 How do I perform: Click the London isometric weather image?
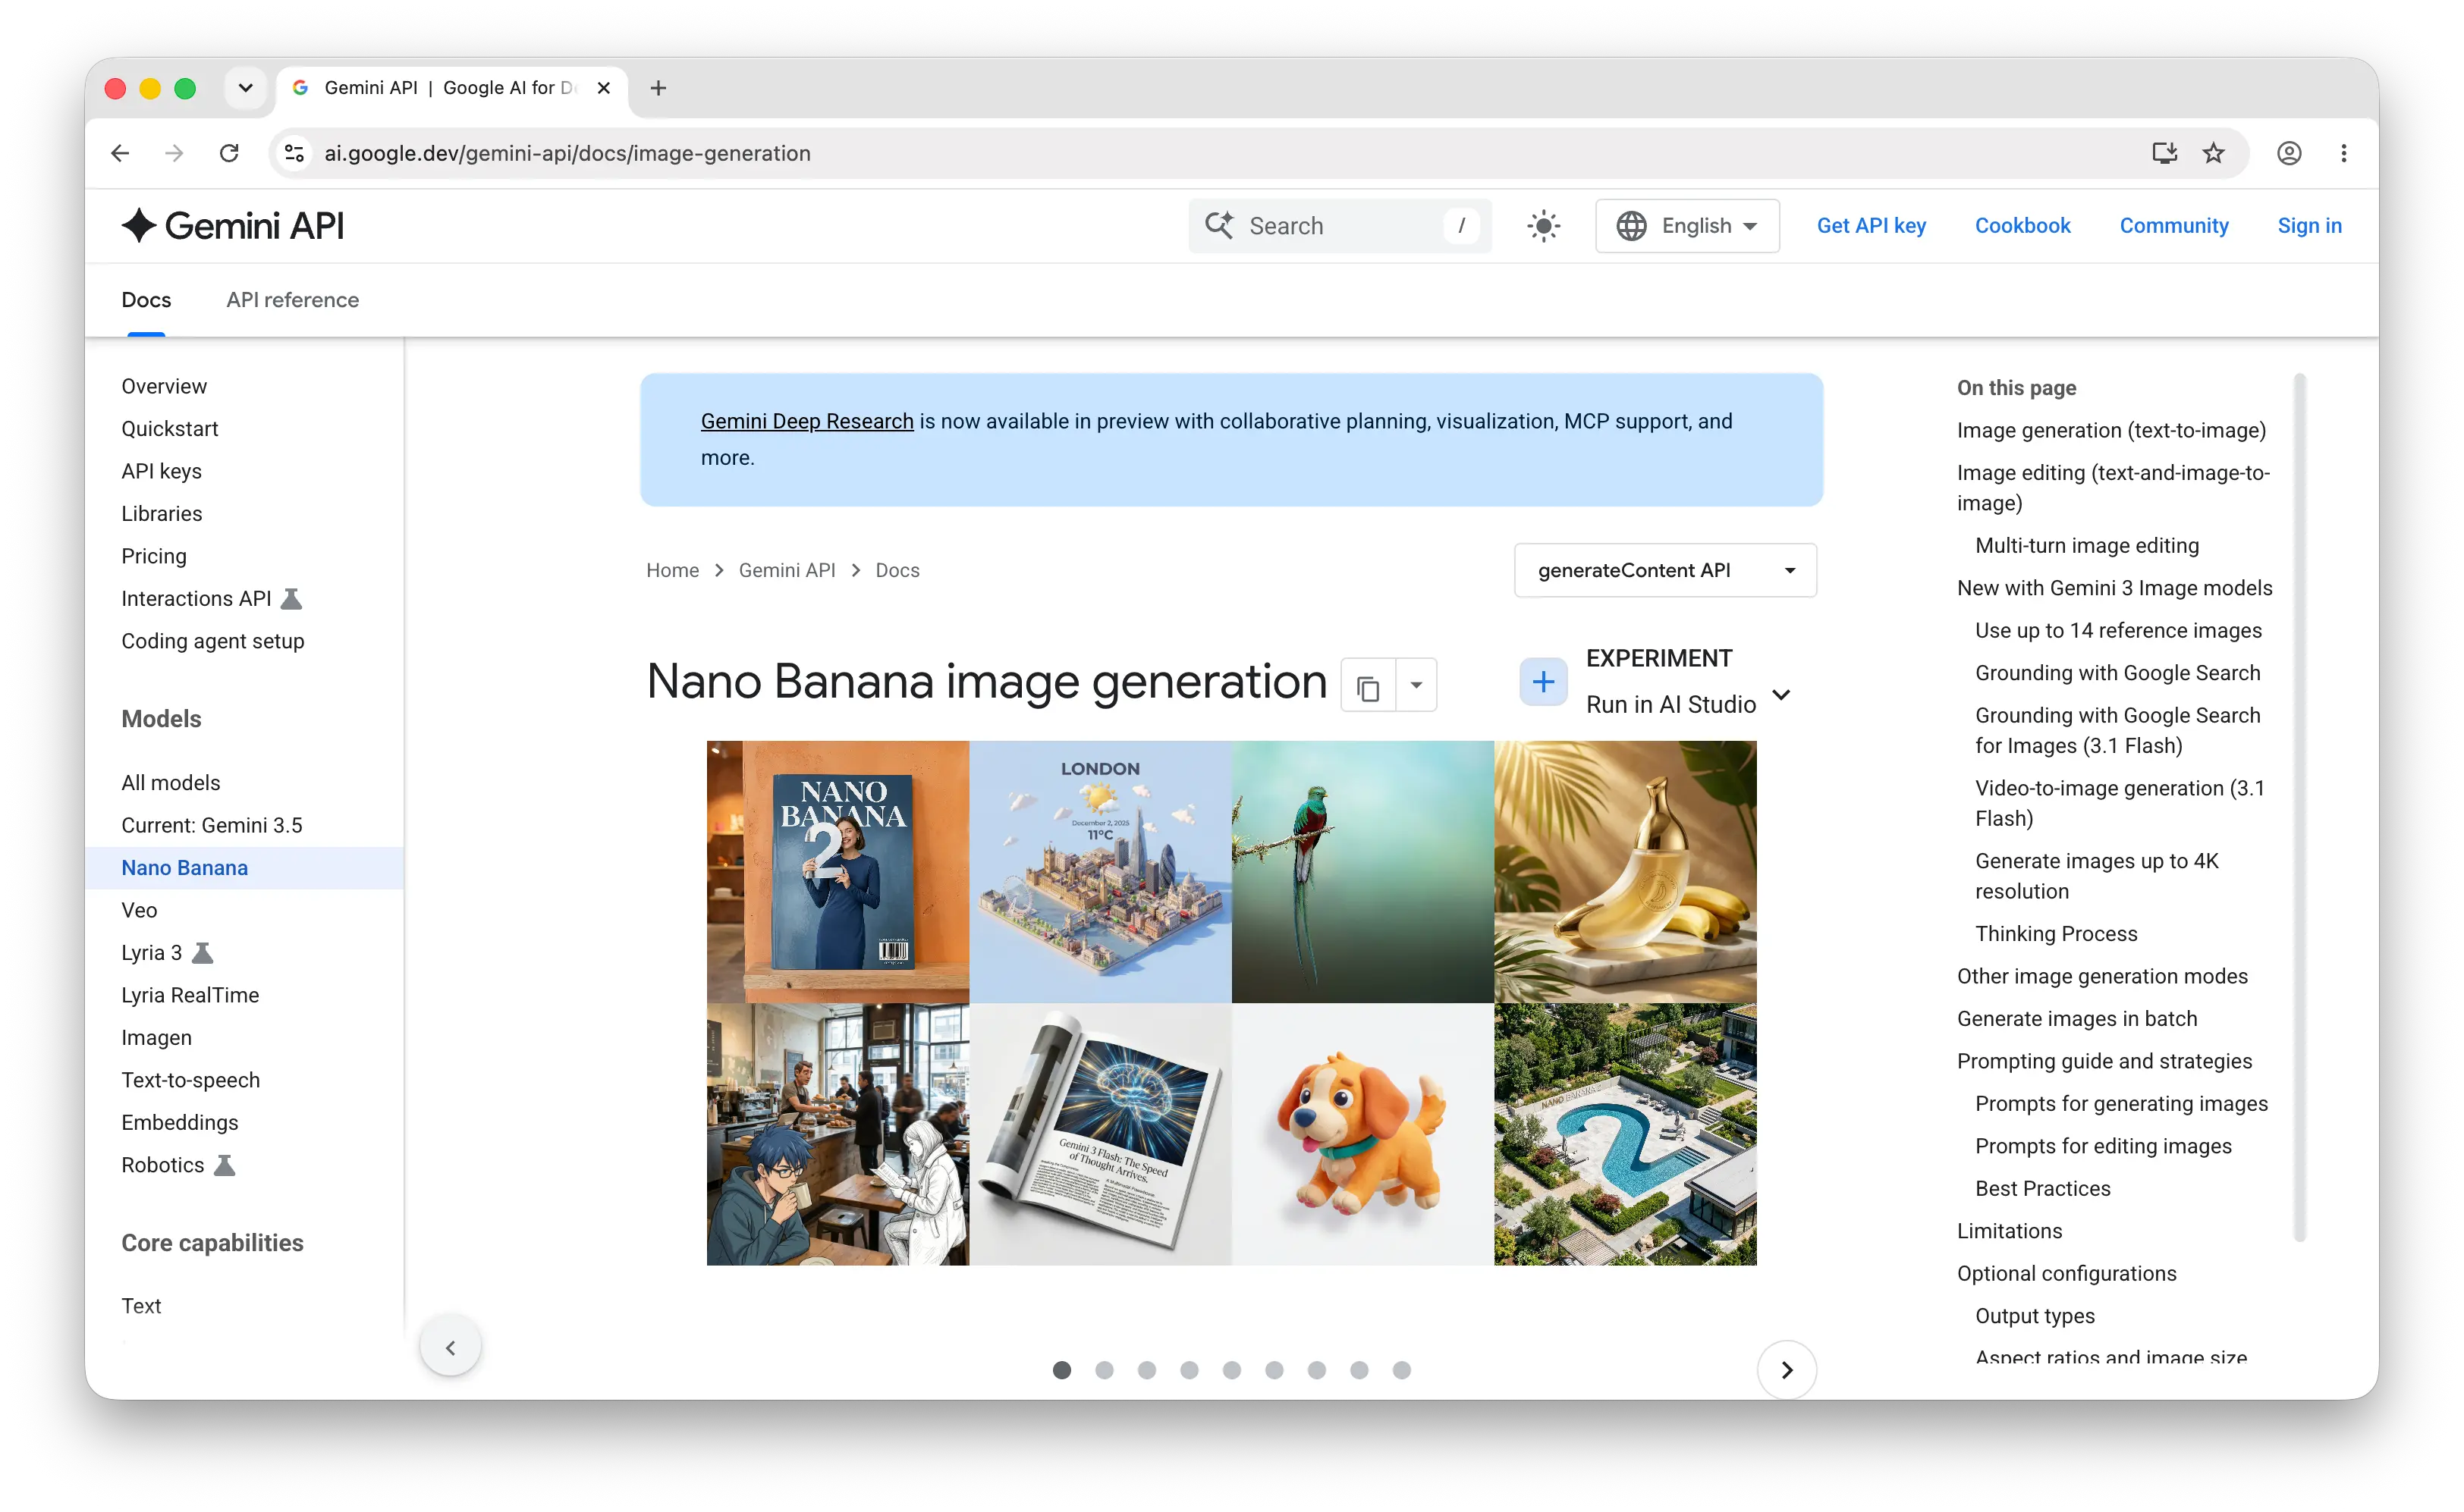coord(1101,872)
